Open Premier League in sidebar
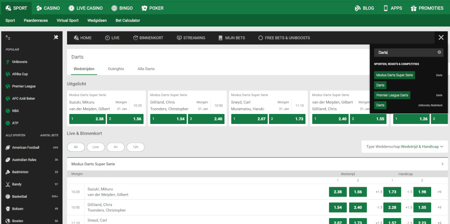Viewport: 450px width, 224px height. [x=24, y=86]
